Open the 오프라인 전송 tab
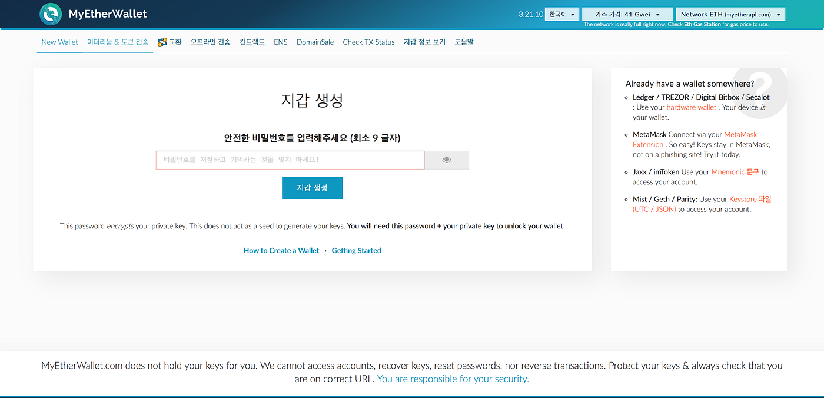Screen dimensions: 824x398 click(210, 42)
